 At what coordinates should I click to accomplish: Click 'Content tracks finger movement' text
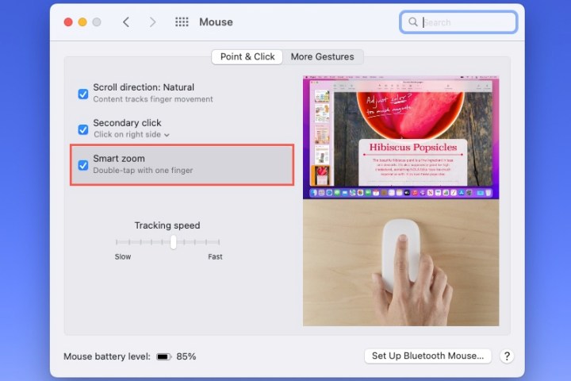(x=153, y=99)
